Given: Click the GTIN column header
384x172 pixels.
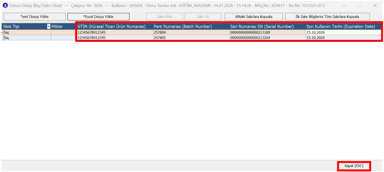Looking at the screenshot, I should pyautogui.click(x=115, y=27).
